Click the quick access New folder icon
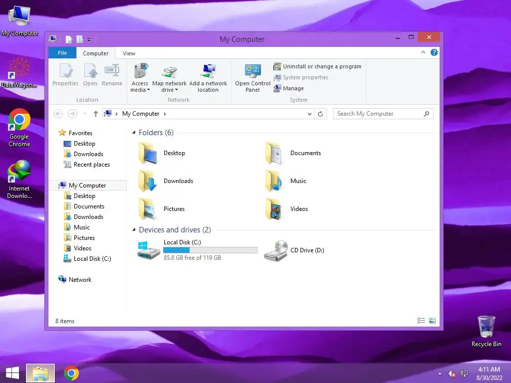511x383 pixels. 79,39
